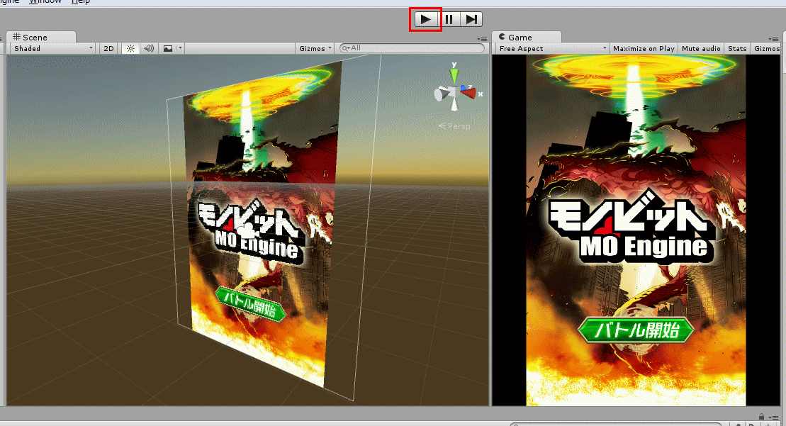Toggle Maximize on Play
The width and height of the screenshot is (786, 426).
click(x=644, y=49)
